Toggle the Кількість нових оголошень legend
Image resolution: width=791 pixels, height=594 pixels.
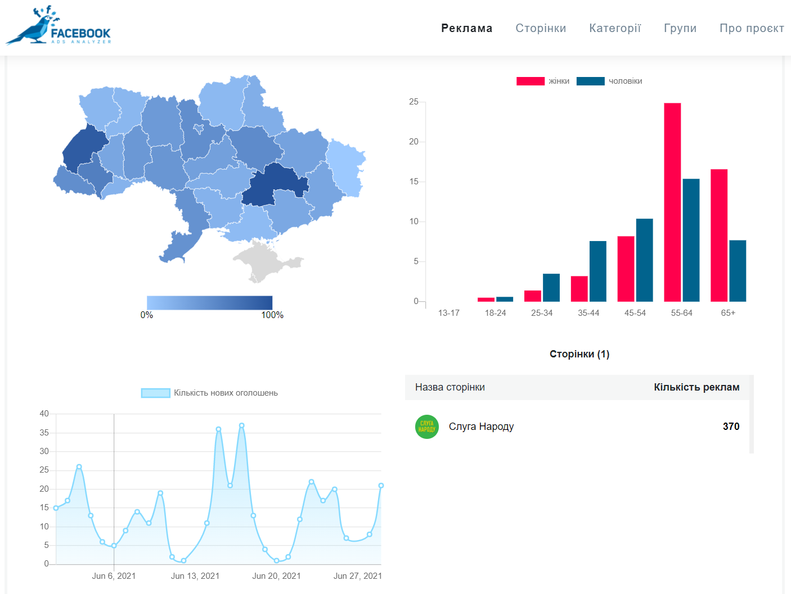pos(209,393)
